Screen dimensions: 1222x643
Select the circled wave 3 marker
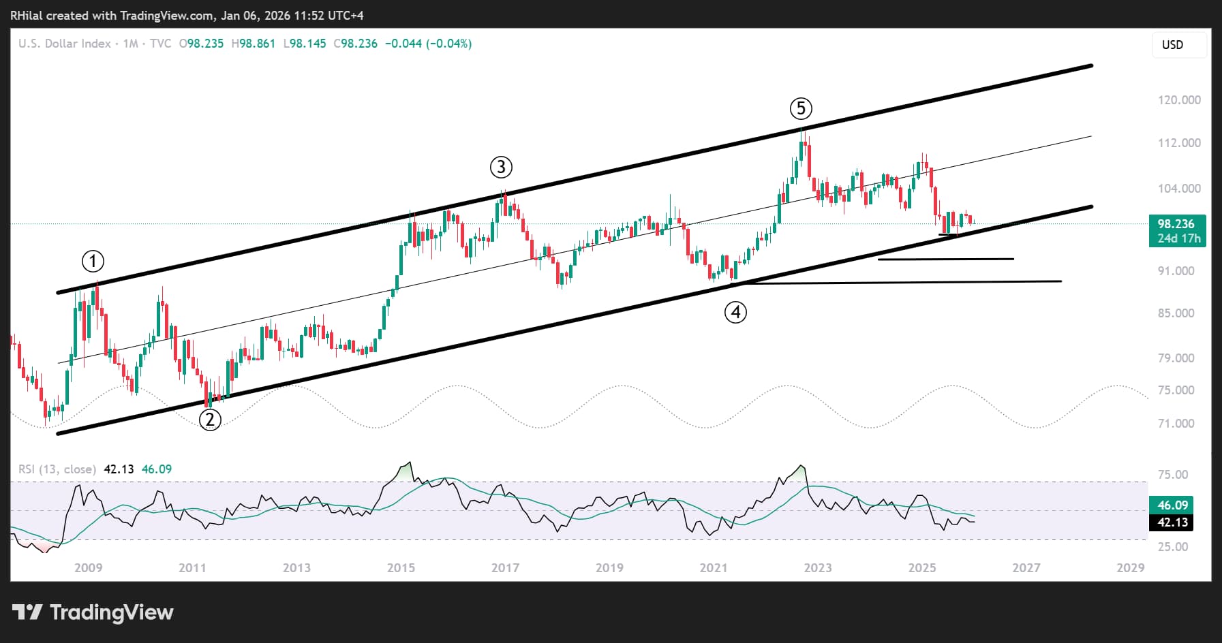(501, 167)
